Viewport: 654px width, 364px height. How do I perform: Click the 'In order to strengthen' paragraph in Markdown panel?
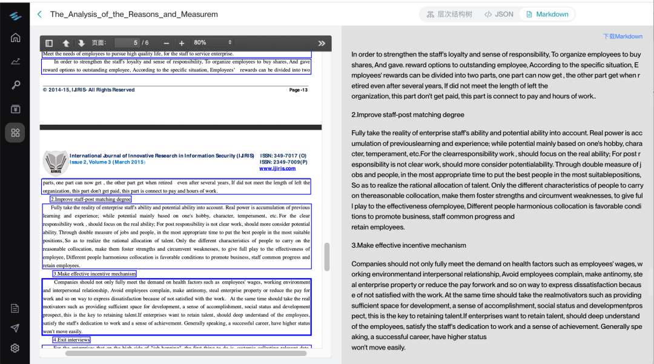coord(497,75)
